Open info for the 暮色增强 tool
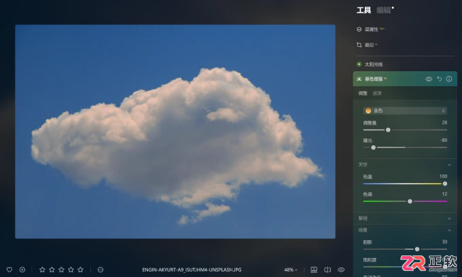This screenshot has height=277, width=462. pos(449,79)
